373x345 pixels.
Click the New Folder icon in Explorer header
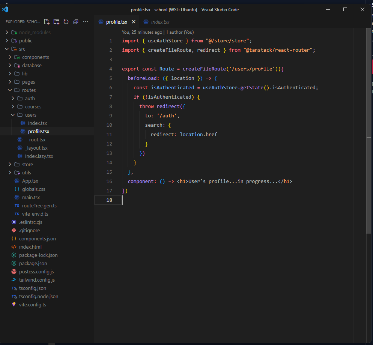(x=56, y=22)
